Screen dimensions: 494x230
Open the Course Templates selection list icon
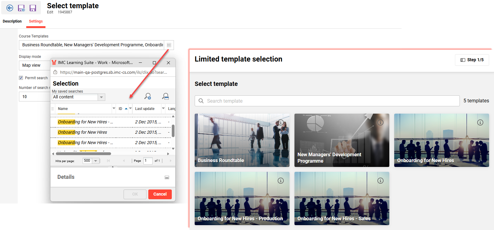click(169, 45)
